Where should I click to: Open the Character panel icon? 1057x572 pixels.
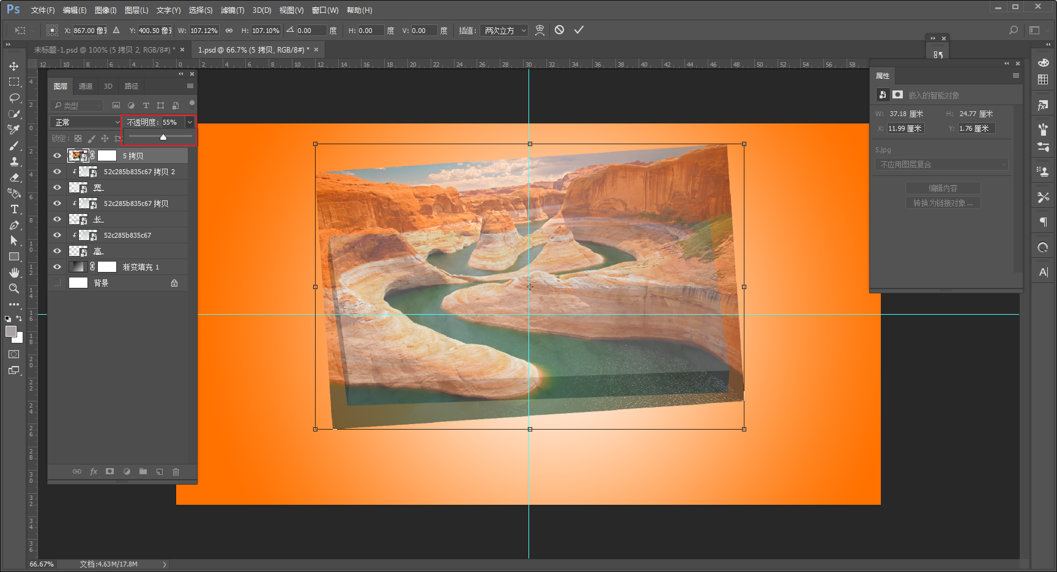1043,272
